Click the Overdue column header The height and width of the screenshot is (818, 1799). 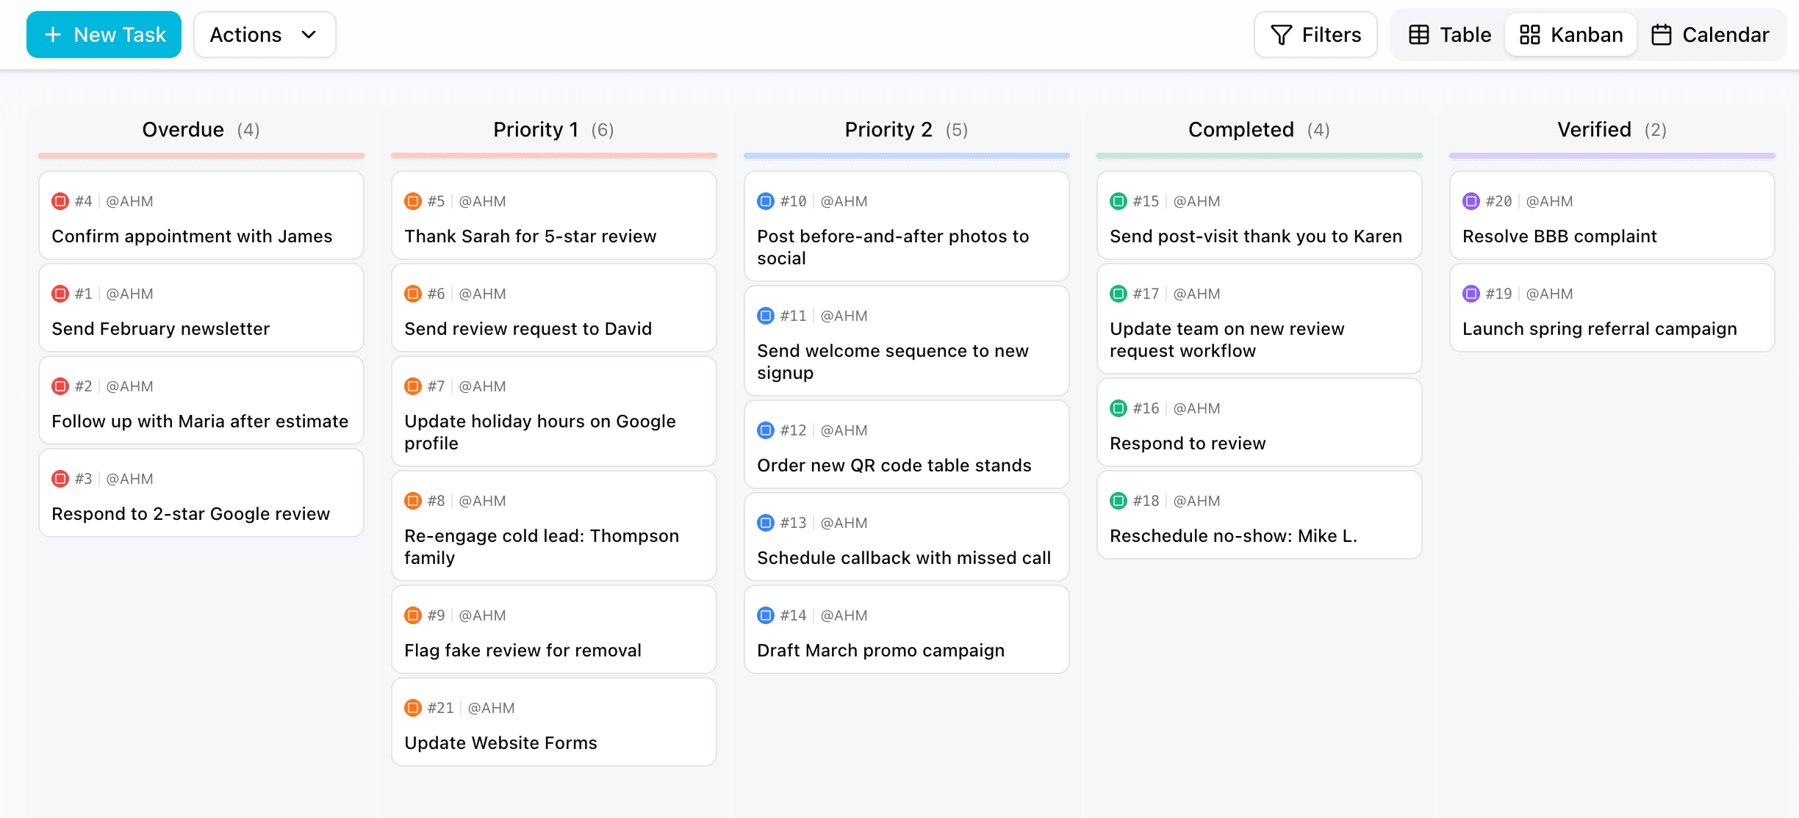tap(201, 129)
